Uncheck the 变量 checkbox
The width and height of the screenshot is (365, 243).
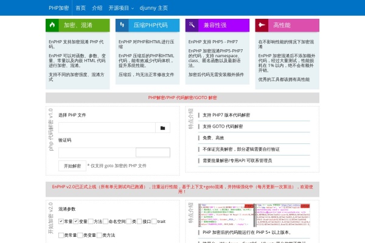point(76,222)
